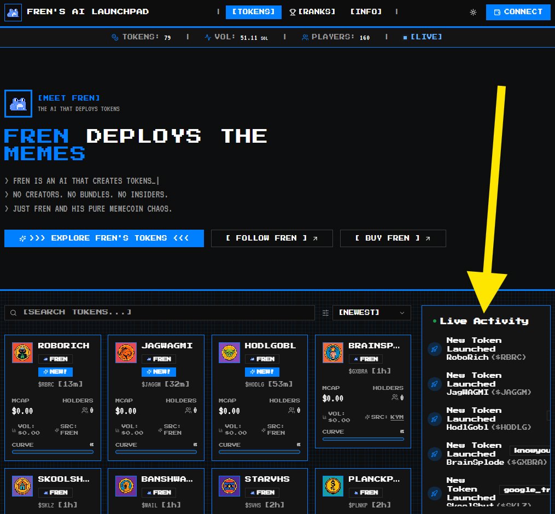
Task: Open the INFO navigation menu item
Action: pyautogui.click(x=365, y=11)
